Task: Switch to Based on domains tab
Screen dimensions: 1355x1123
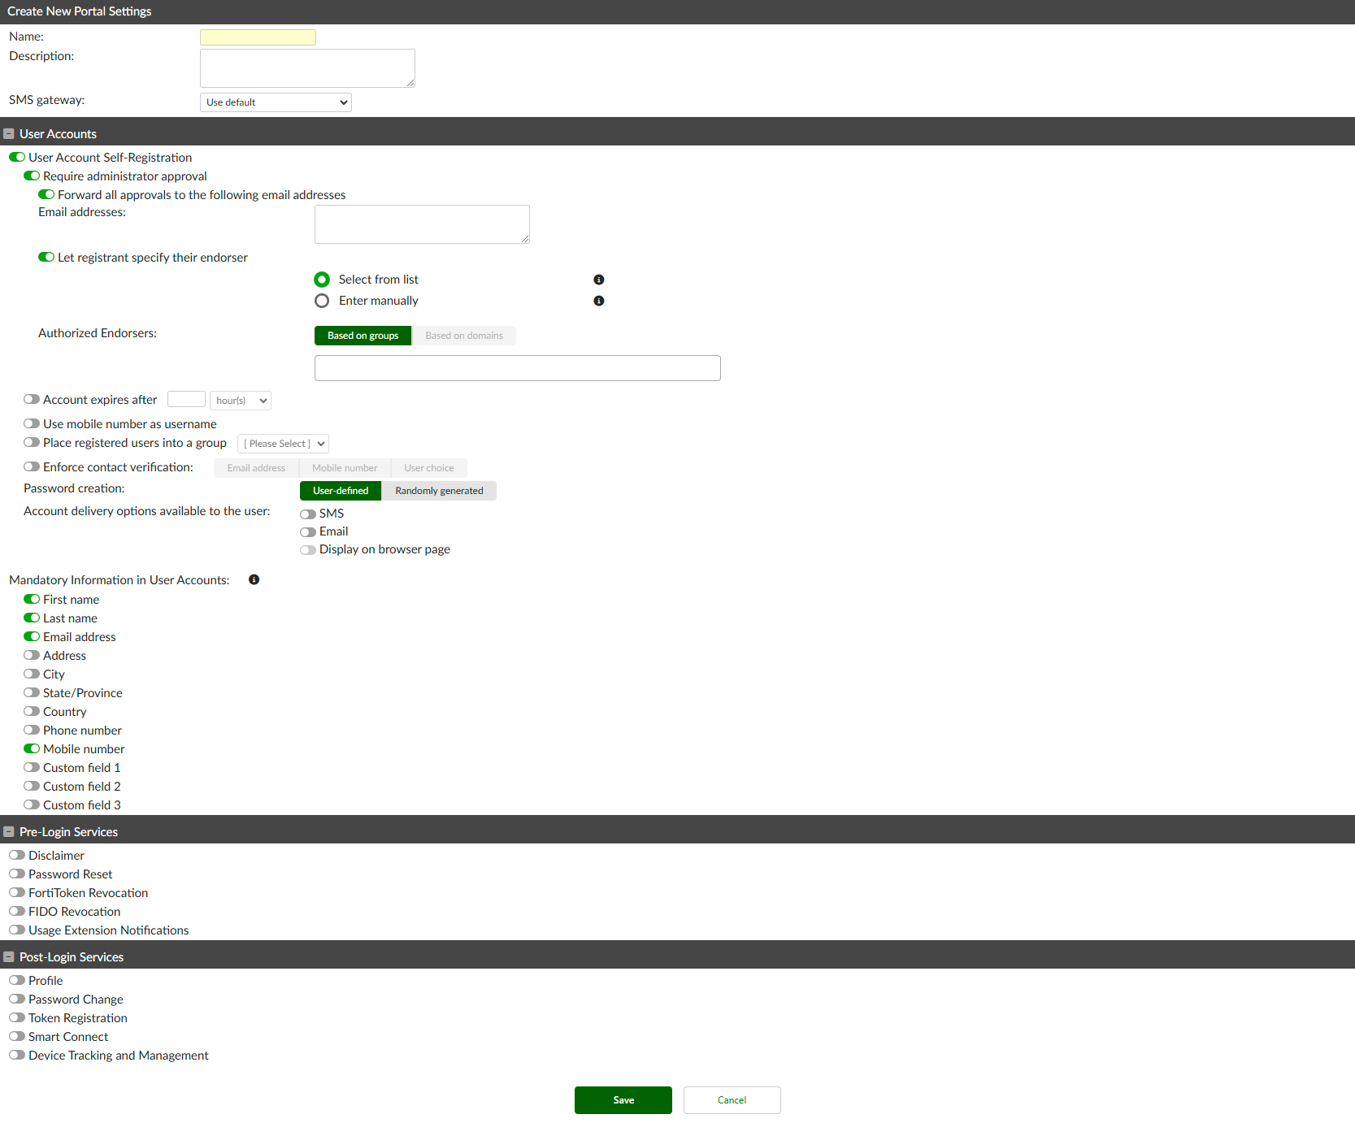Action: click(x=464, y=336)
